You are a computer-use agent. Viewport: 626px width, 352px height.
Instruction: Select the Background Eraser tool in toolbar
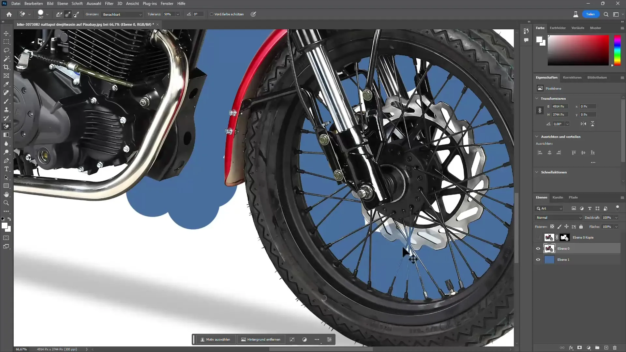(6, 126)
